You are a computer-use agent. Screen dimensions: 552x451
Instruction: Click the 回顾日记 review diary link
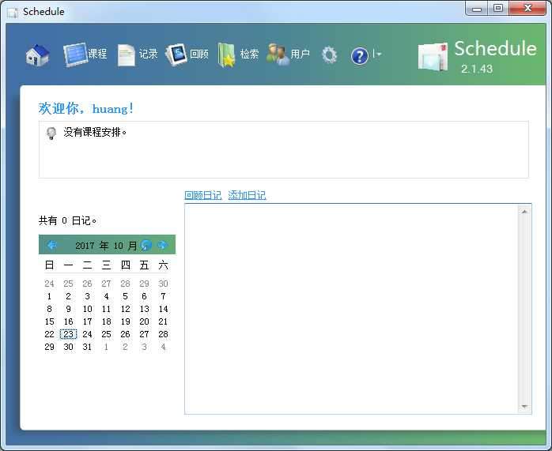tap(203, 195)
